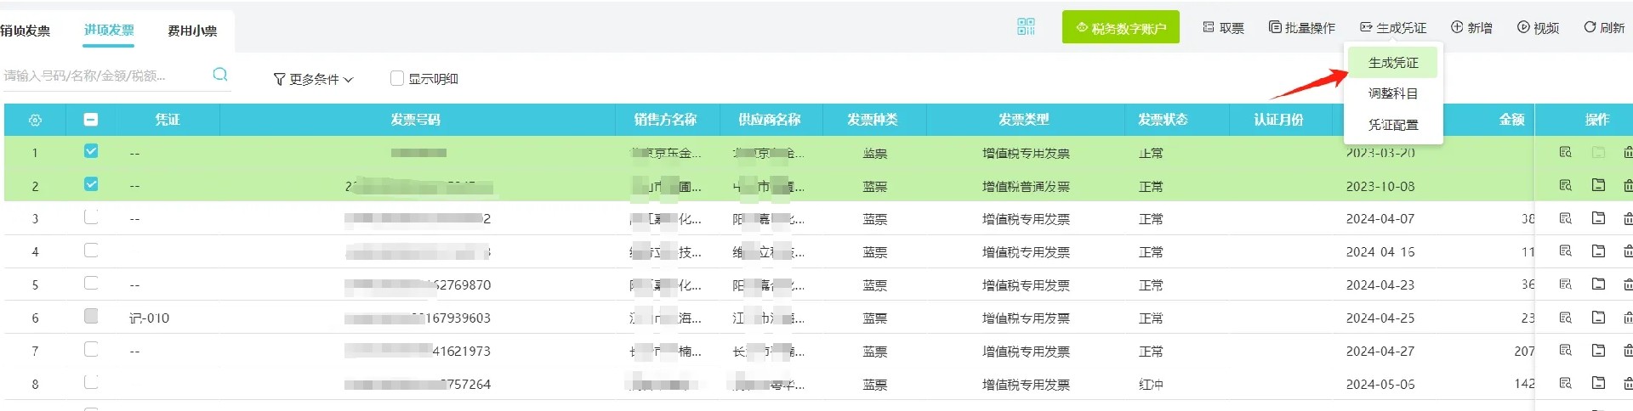The image size is (1633, 411).
Task: Click the invoice number ending 41621973
Action: coord(418,352)
